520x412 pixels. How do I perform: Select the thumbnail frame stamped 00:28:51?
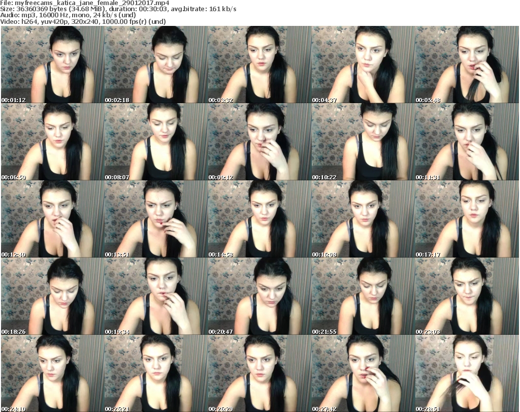tap(467, 373)
